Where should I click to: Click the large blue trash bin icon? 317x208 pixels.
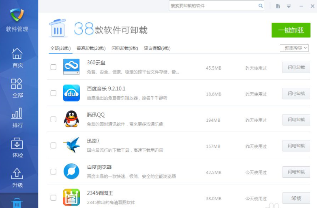coord(58,28)
